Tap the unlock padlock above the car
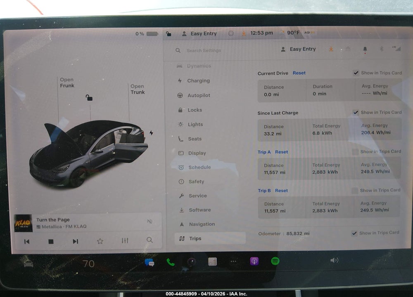The image size is (413, 297). click(x=89, y=98)
